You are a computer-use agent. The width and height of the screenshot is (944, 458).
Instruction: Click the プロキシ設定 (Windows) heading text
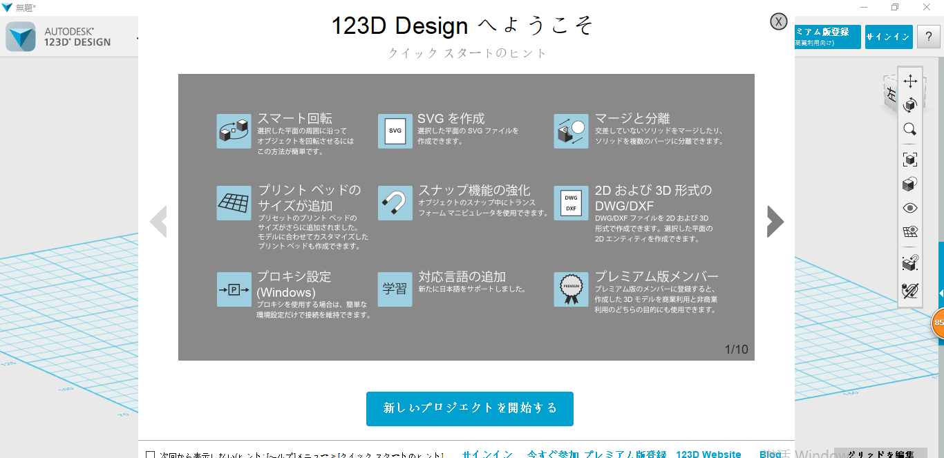pos(294,284)
